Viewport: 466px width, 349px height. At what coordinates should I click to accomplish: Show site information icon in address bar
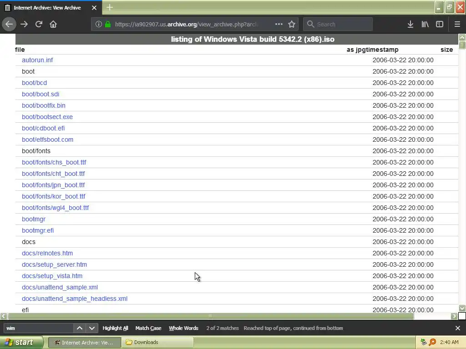tap(98, 25)
